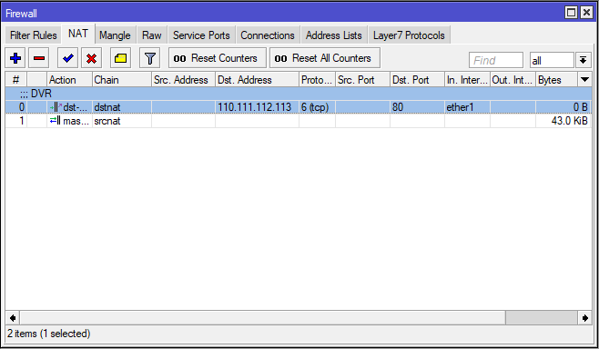Expand the column chooser arrow beside Bytes

[x=584, y=80]
